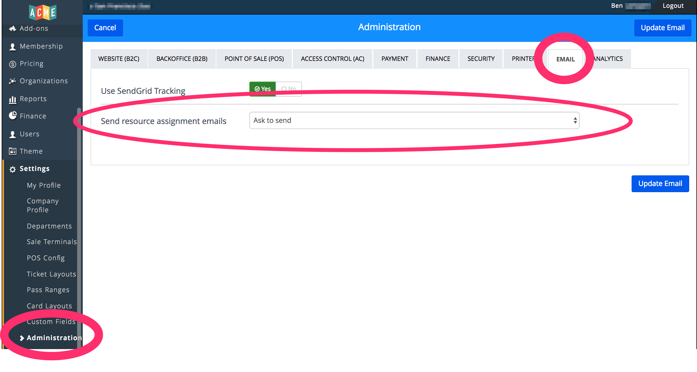The image size is (697, 372).
Task: Open Send resource assignment emails dropdown
Action: (414, 120)
